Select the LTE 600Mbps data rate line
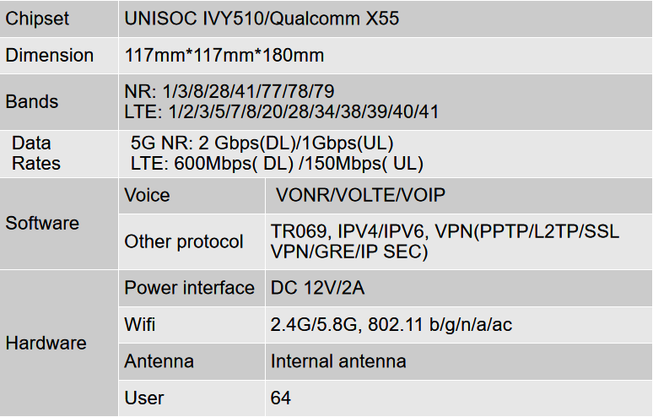The height and width of the screenshot is (417, 653). (x=277, y=164)
